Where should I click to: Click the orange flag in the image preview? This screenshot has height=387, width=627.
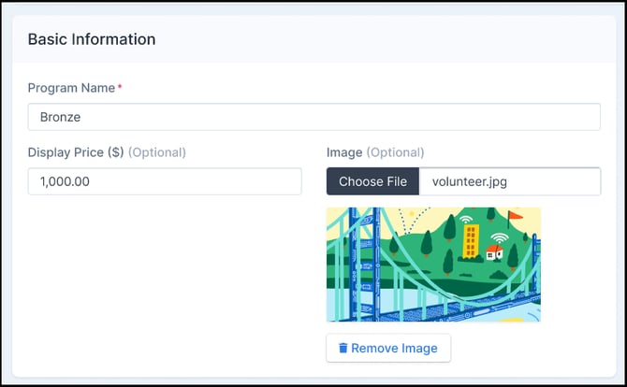[515, 219]
